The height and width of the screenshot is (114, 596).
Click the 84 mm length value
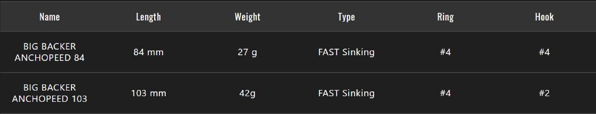[x=148, y=52]
